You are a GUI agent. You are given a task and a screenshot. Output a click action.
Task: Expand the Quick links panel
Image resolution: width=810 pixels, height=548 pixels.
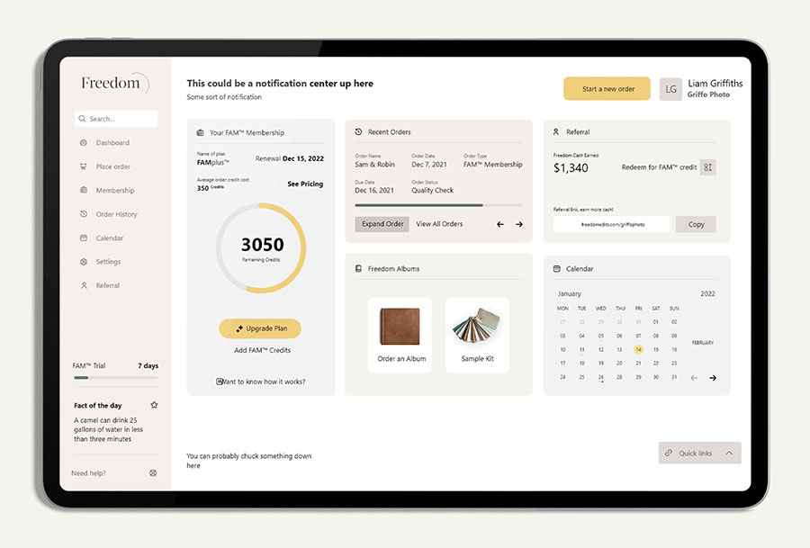click(x=699, y=453)
